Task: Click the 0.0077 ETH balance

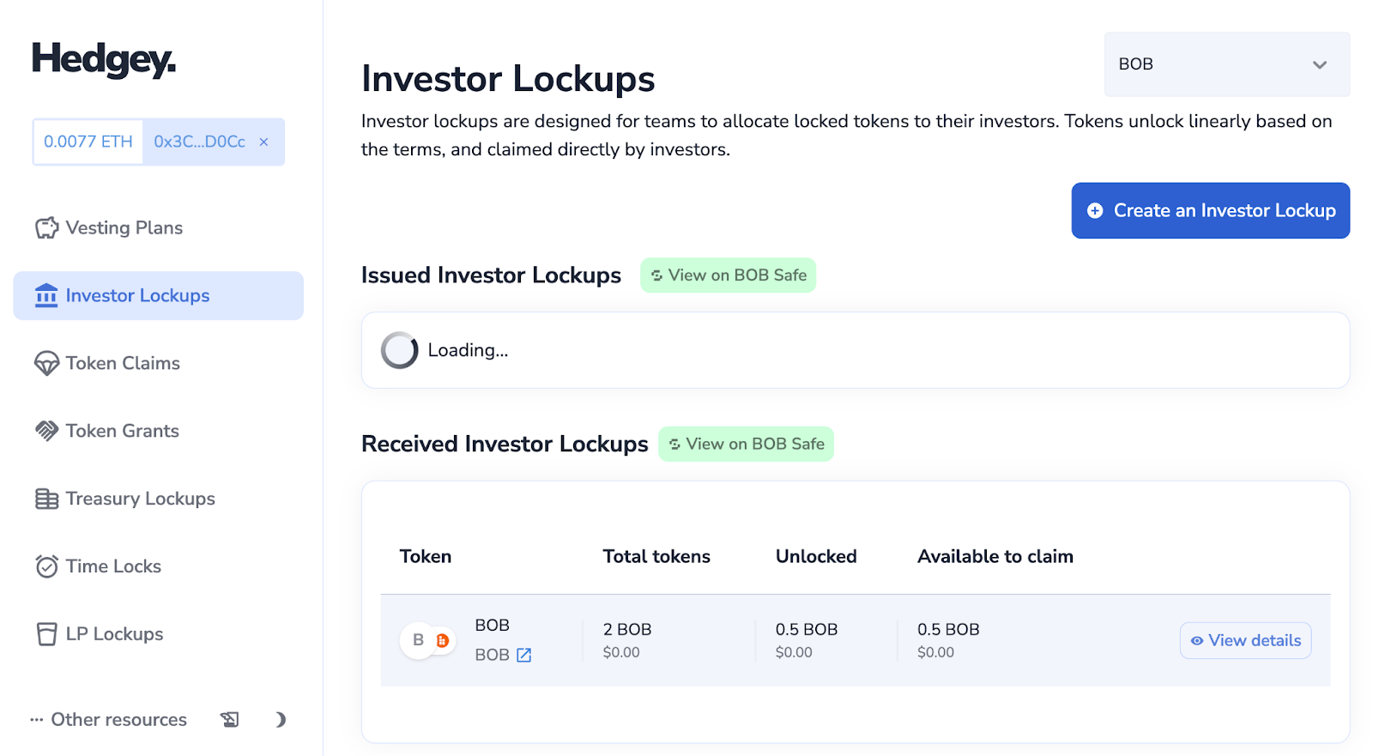Action: coord(88,142)
